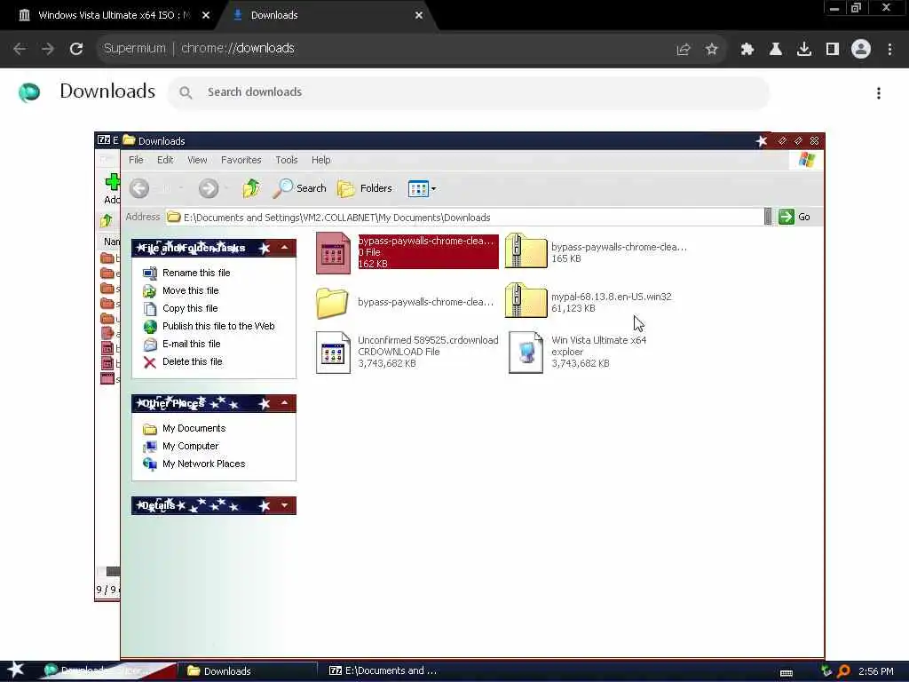The height and width of the screenshot is (682, 909).
Task: Click the Search downloads field
Action: [469, 92]
